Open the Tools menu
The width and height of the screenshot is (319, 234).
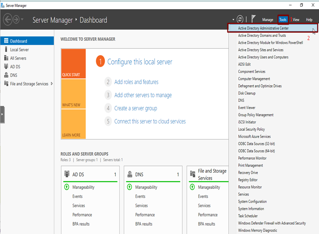pyautogui.click(x=283, y=19)
